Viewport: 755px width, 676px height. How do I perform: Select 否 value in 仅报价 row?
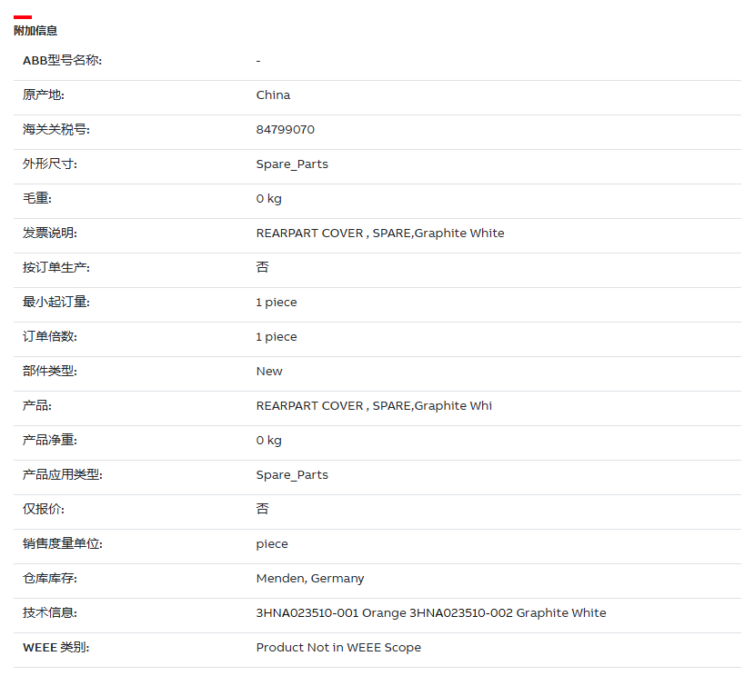tap(262, 509)
